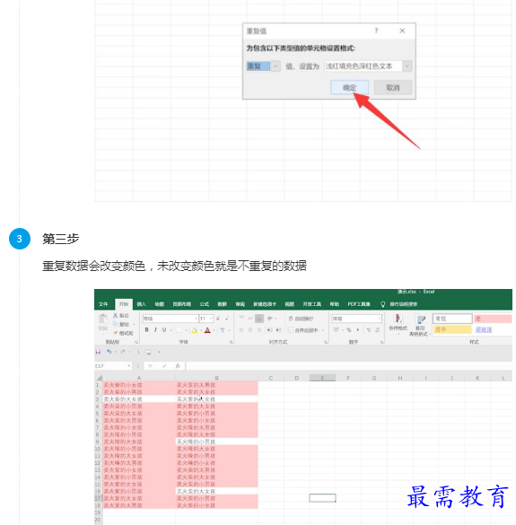Click the lightbulb icon beside 操作说明搜索
Viewport: 516px width, 525px height.
coord(382,304)
